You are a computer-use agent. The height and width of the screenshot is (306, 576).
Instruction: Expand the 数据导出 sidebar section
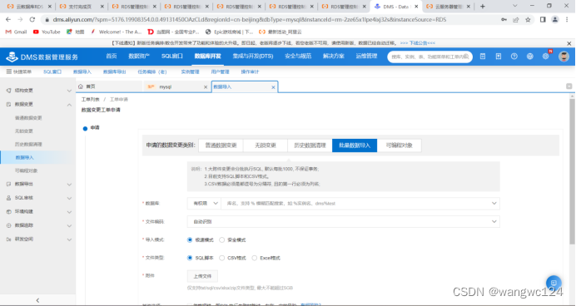[x=69, y=185]
